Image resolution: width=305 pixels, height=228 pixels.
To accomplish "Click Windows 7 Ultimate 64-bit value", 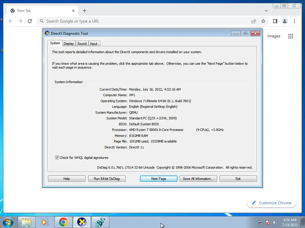I will [160, 101].
